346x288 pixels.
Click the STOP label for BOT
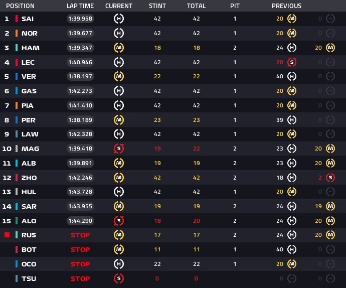(80, 249)
